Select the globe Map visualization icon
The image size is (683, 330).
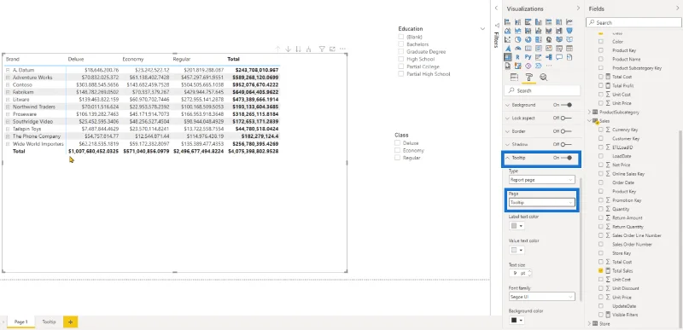point(549,39)
